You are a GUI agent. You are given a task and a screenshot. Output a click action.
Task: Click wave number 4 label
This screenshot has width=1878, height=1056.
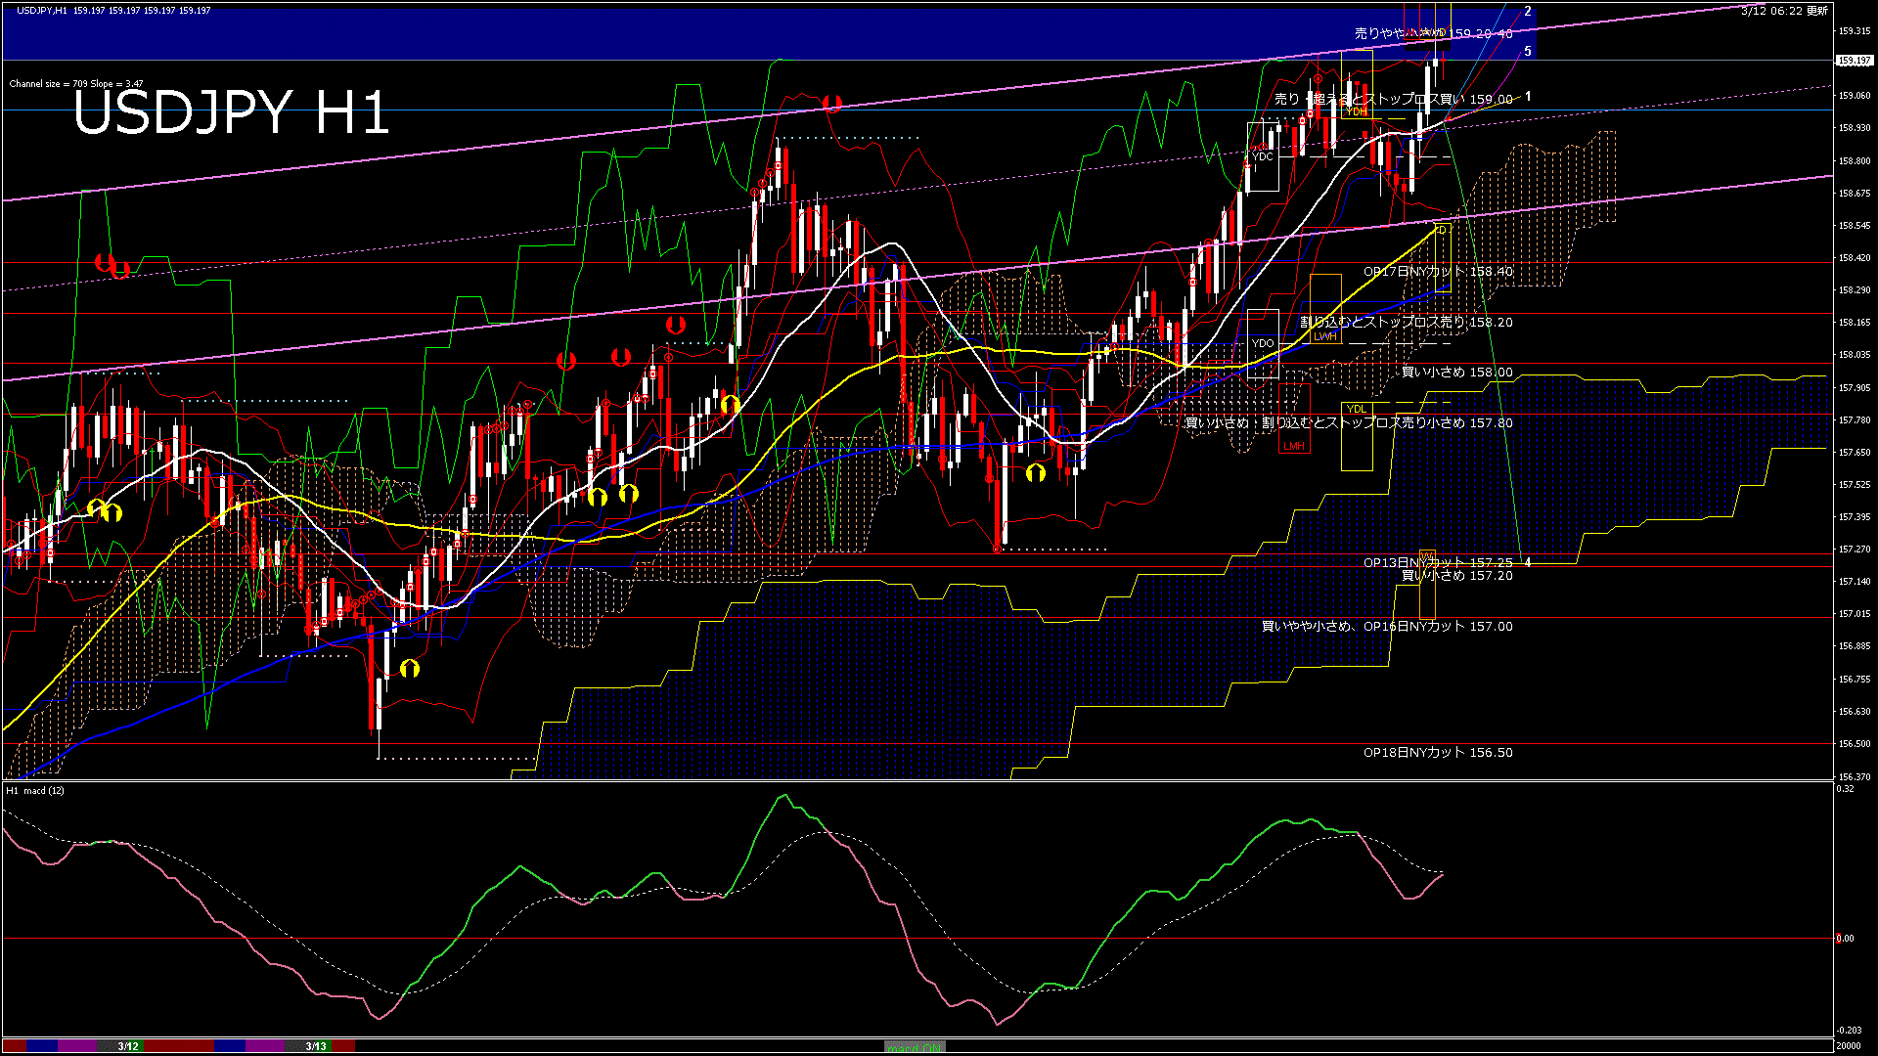(1528, 563)
